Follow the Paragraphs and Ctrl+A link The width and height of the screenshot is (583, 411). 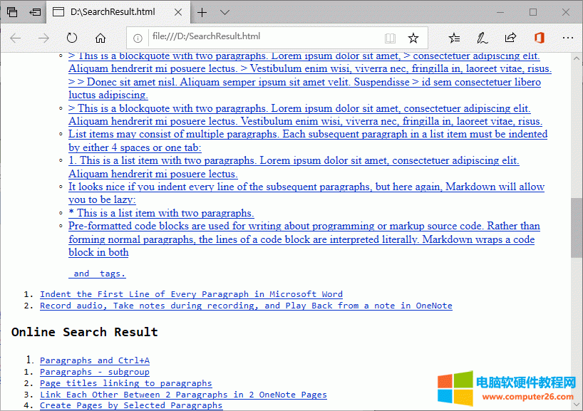(94, 360)
